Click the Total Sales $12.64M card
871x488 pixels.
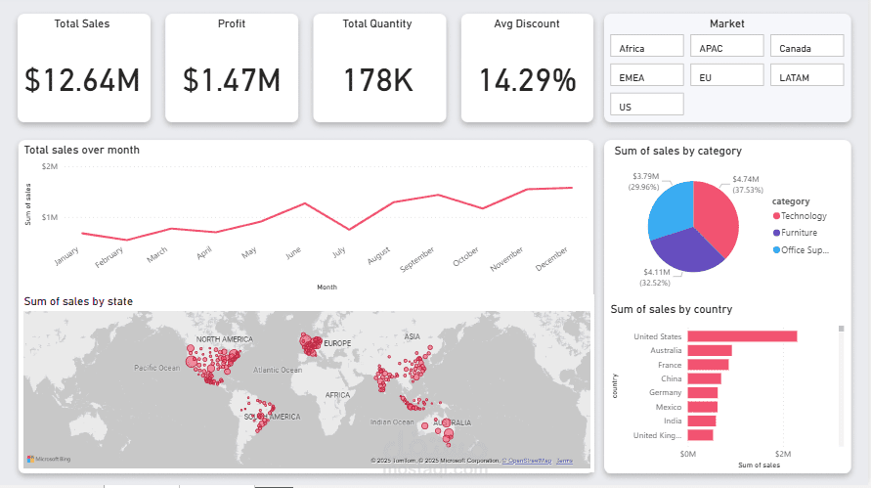[x=84, y=67]
